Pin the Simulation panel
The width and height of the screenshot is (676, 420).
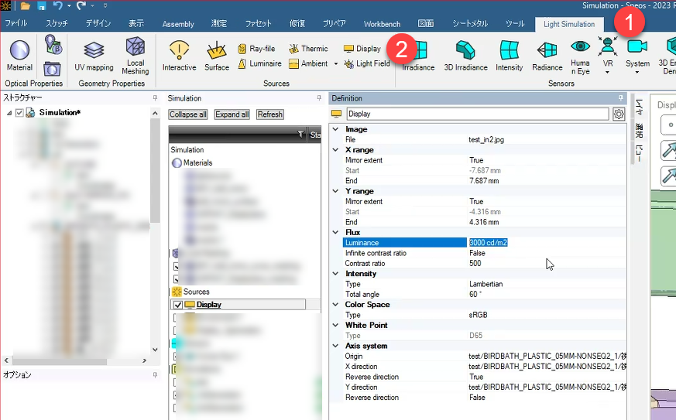319,98
